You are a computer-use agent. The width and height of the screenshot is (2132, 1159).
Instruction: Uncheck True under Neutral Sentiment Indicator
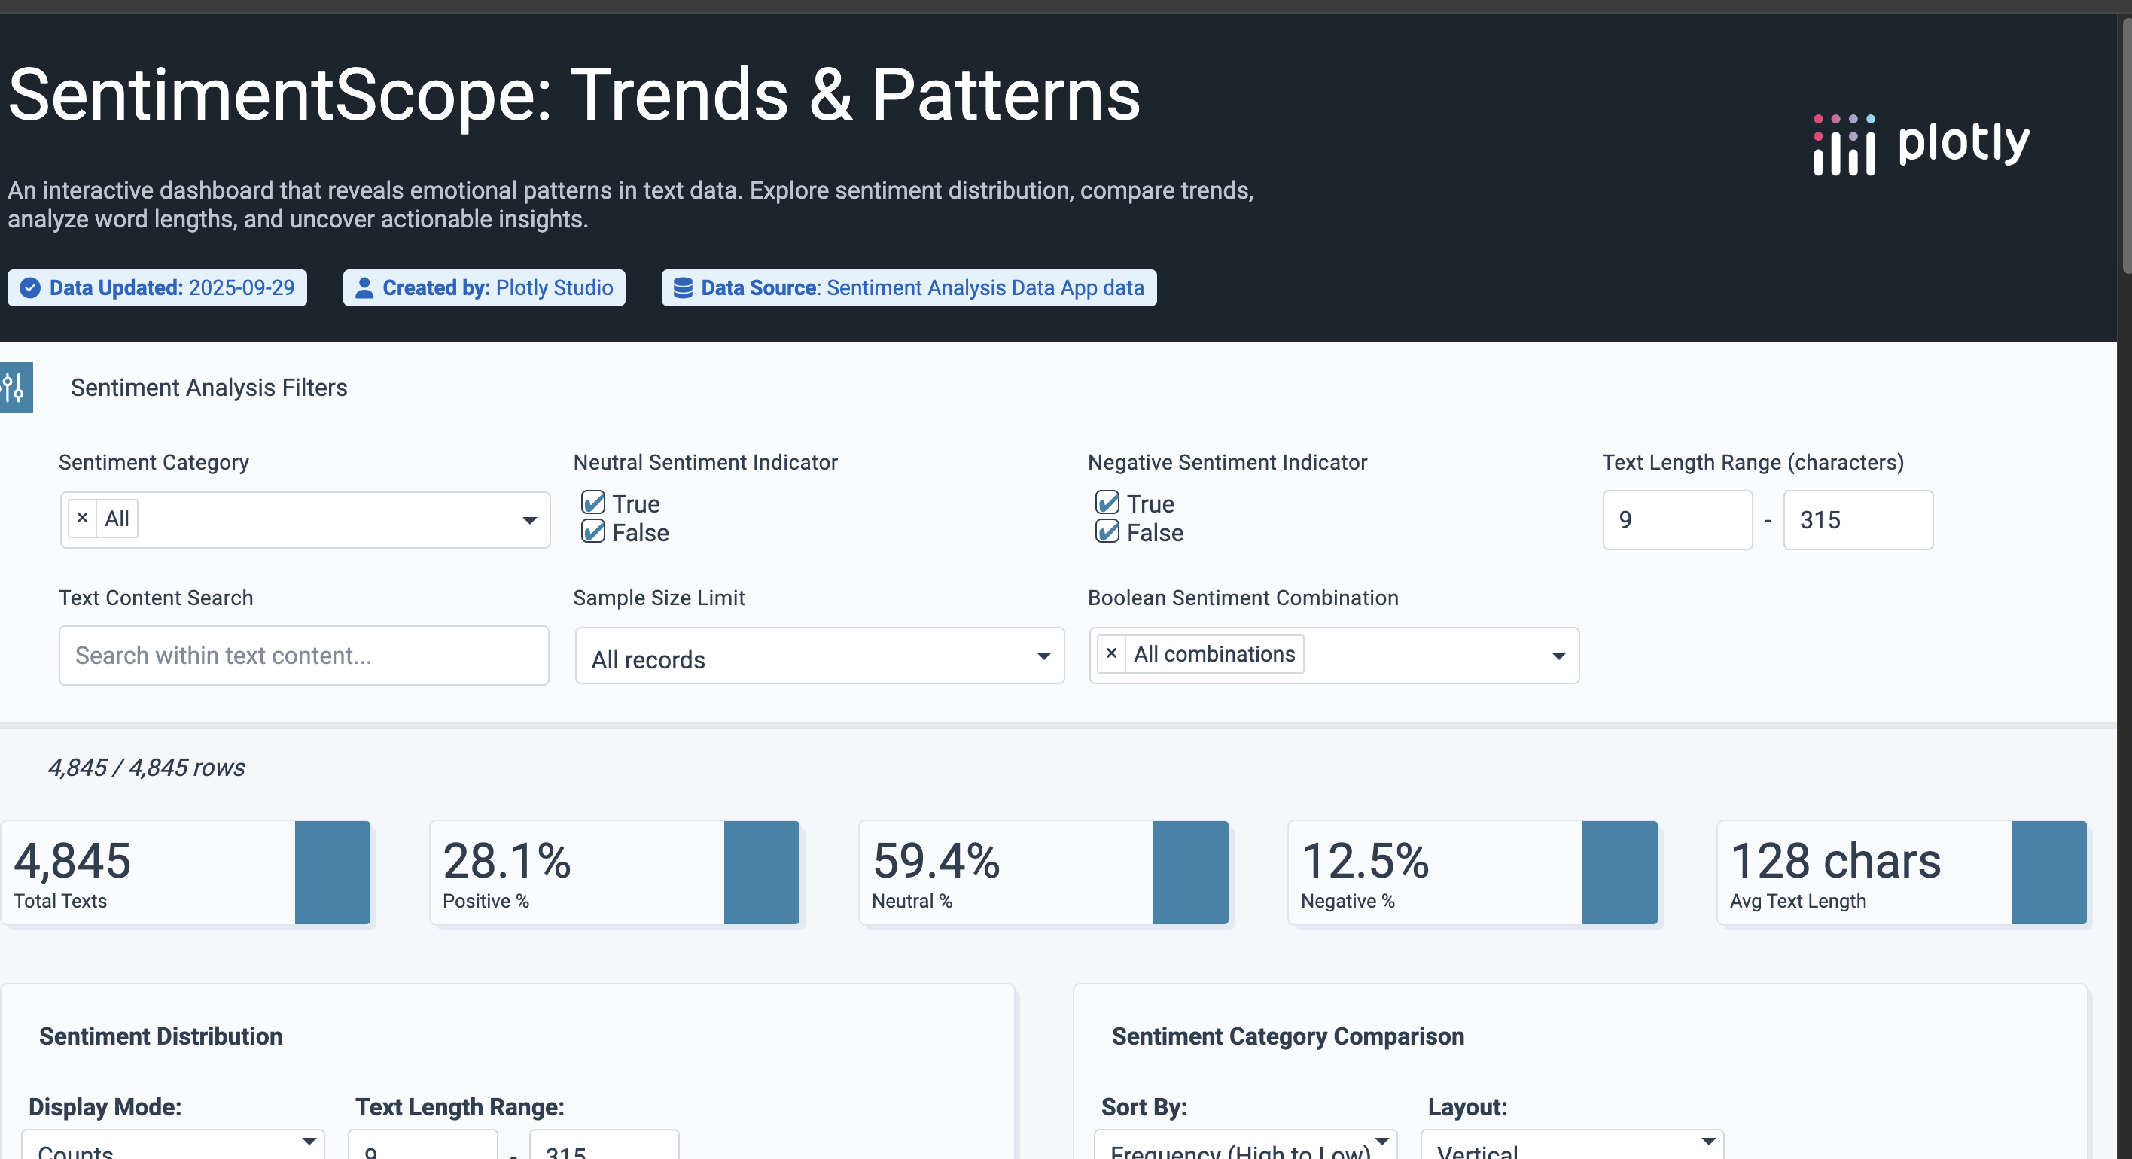[x=593, y=503]
